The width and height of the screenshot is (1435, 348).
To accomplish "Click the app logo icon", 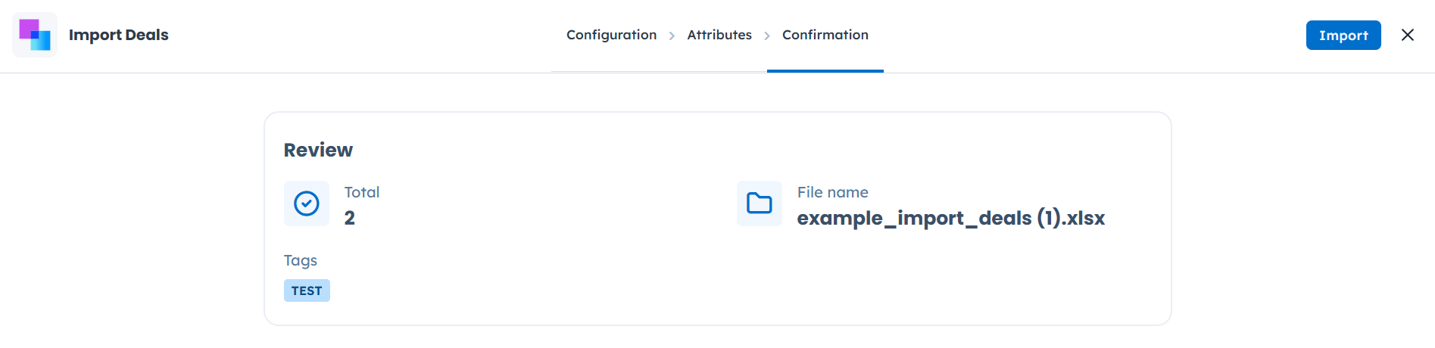I will [x=35, y=35].
